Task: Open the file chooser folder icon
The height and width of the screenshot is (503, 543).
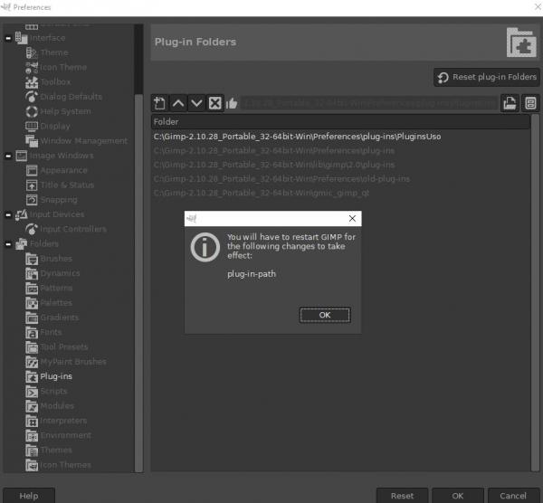Action: (x=510, y=103)
